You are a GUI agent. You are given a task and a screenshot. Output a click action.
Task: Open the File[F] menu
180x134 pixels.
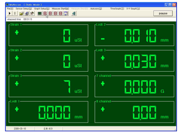pos(10,9)
